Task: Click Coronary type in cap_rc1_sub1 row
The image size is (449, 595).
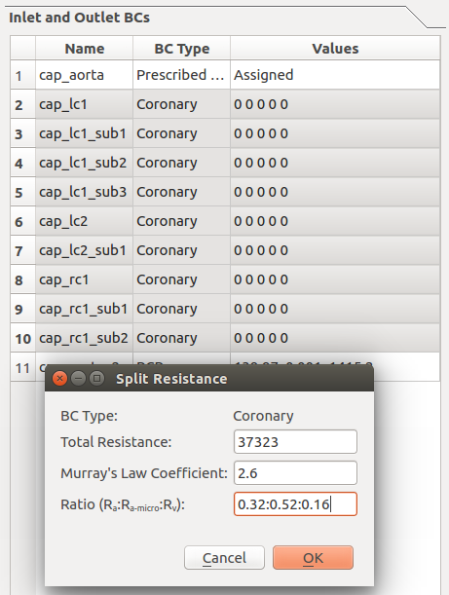Action: [x=182, y=309]
